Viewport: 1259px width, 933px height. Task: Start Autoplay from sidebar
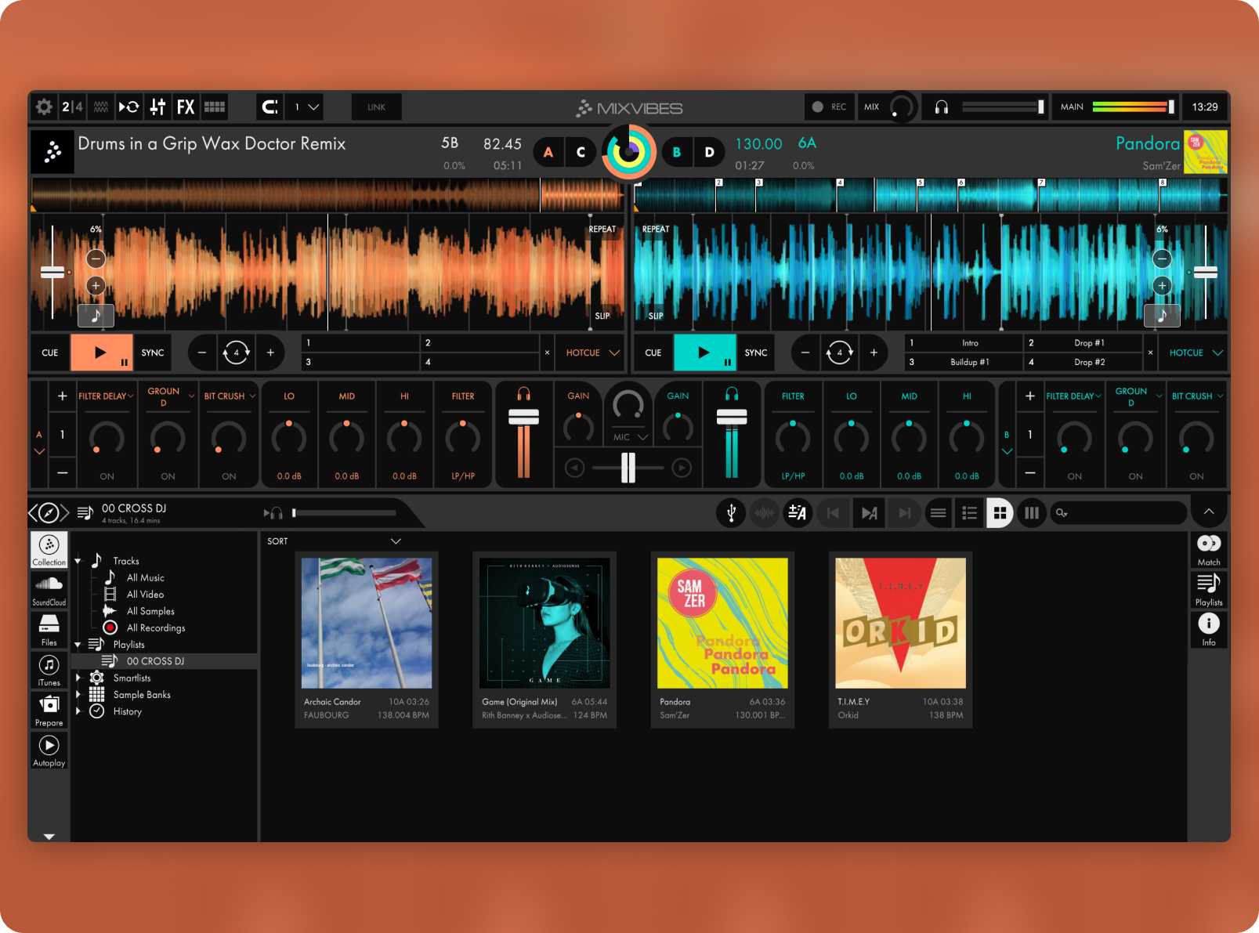pos(49,750)
